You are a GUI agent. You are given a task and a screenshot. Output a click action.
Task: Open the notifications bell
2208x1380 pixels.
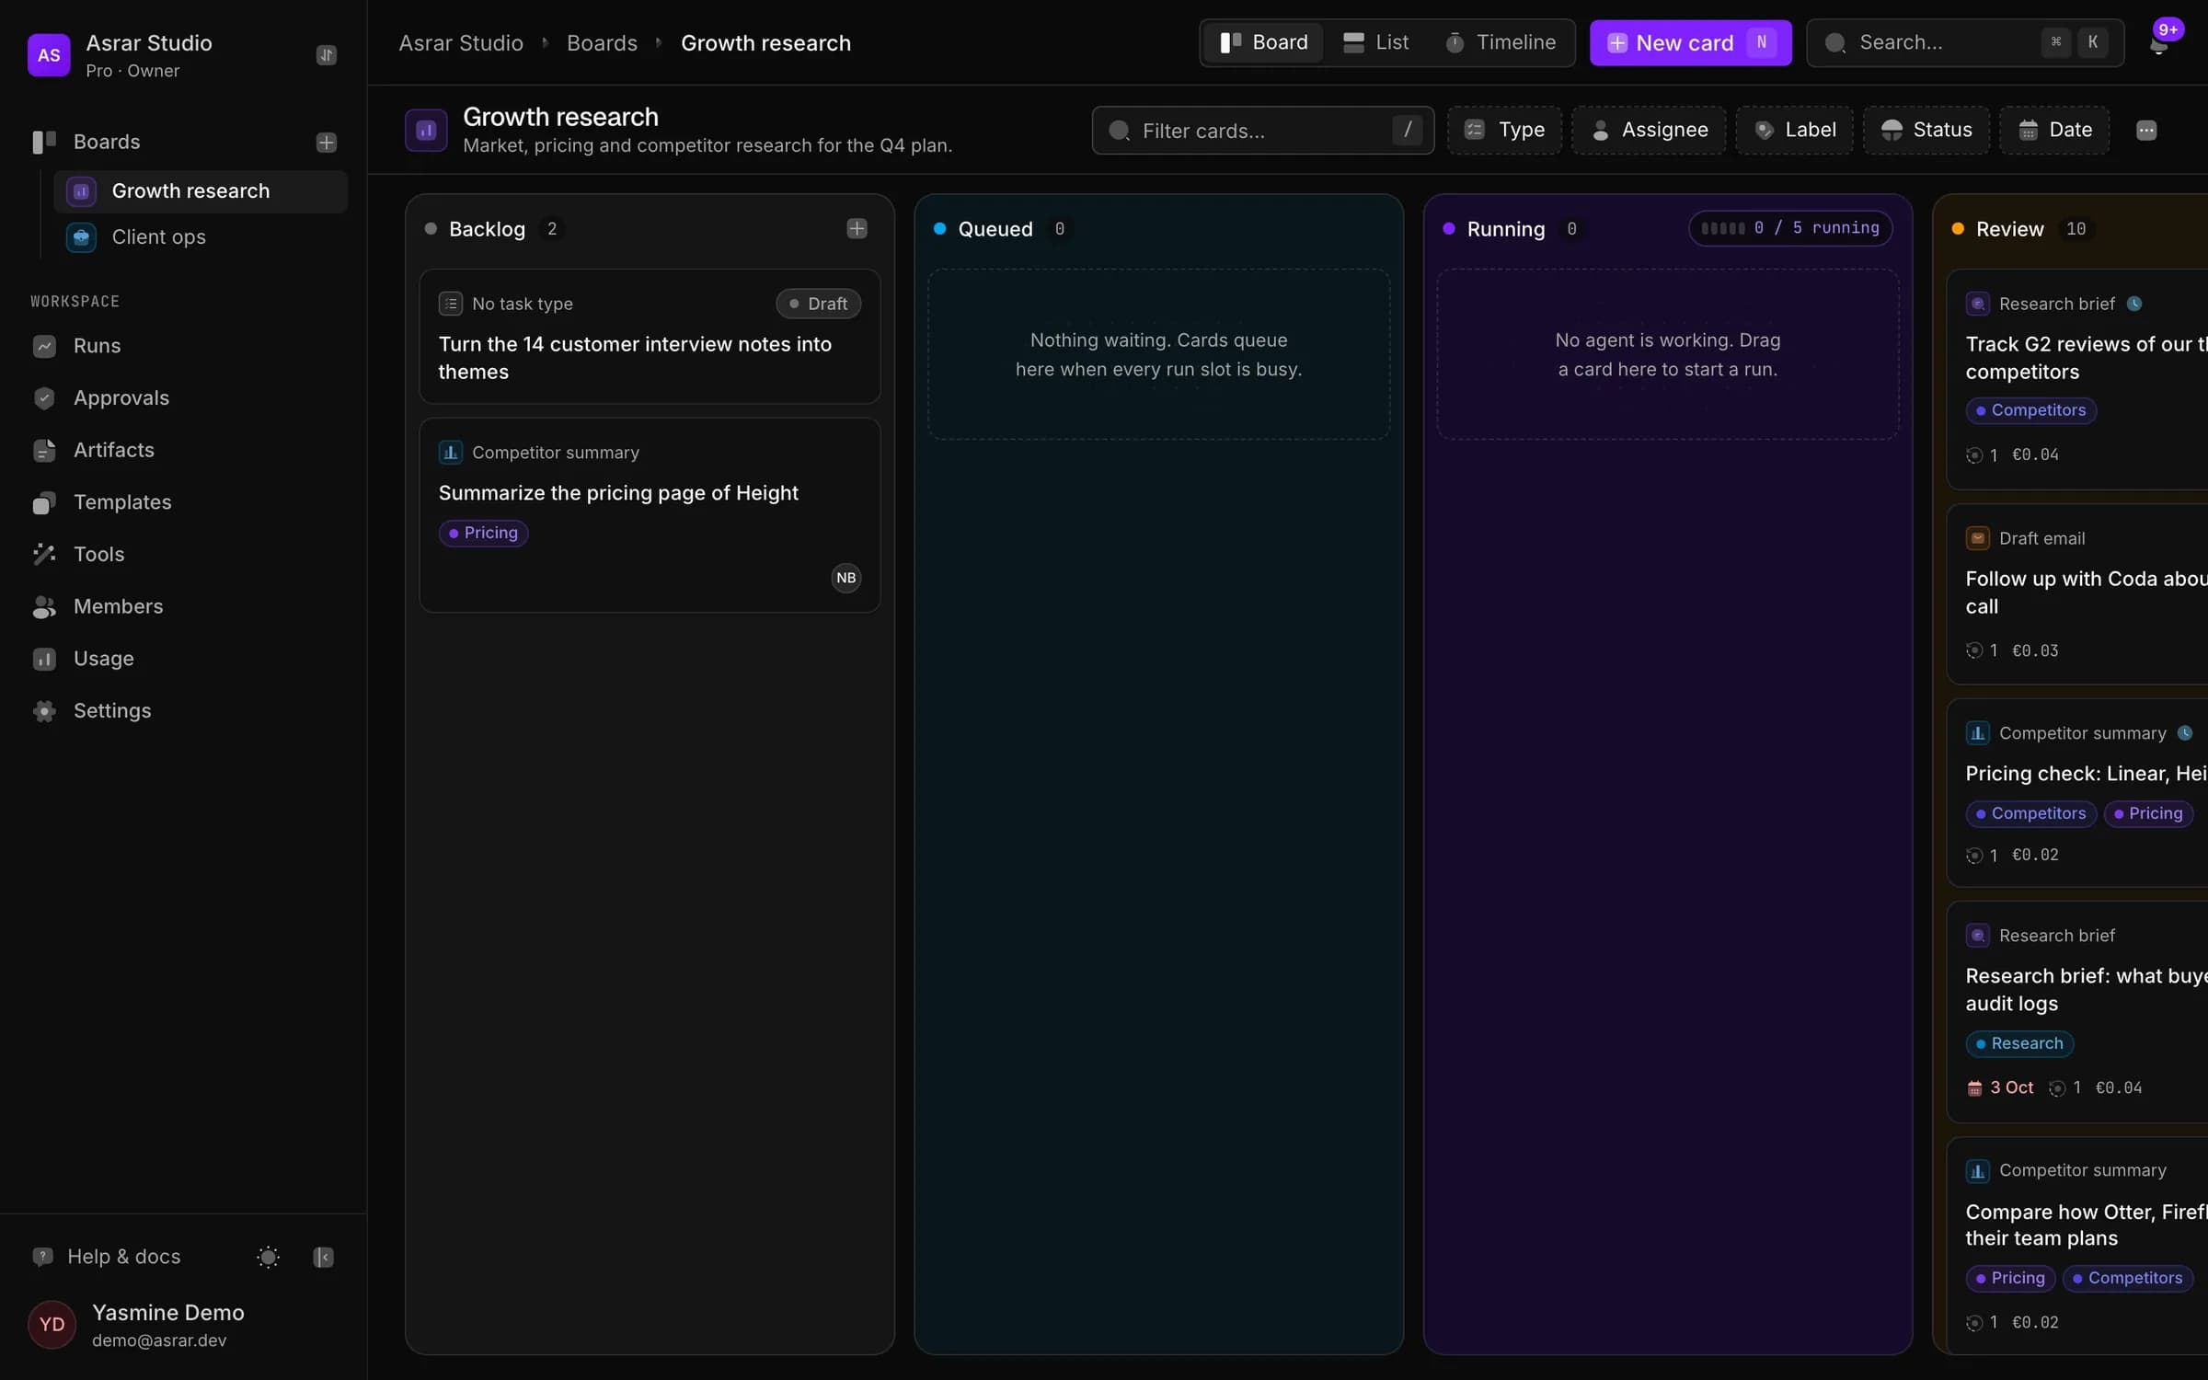click(2158, 43)
